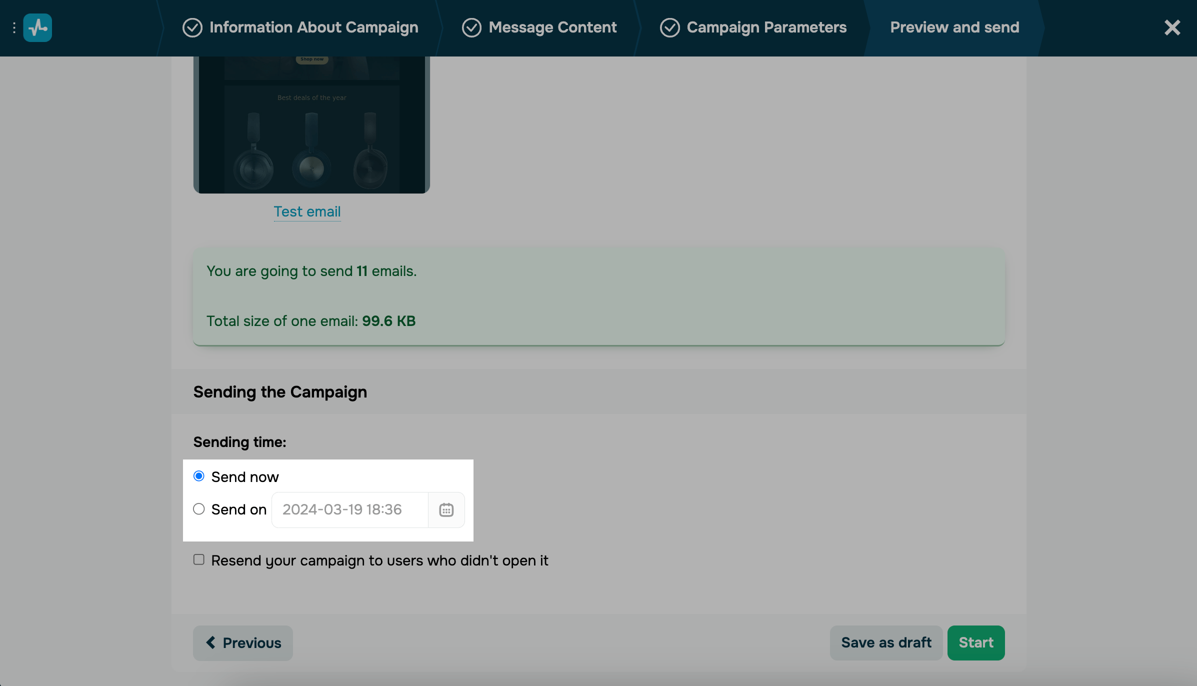Viewport: 1197px width, 686px height.
Task: Click Save as draft button
Action: [886, 642]
